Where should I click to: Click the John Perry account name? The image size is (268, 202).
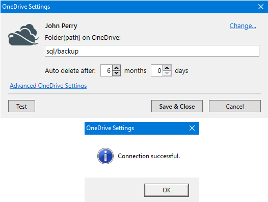[x=61, y=26]
